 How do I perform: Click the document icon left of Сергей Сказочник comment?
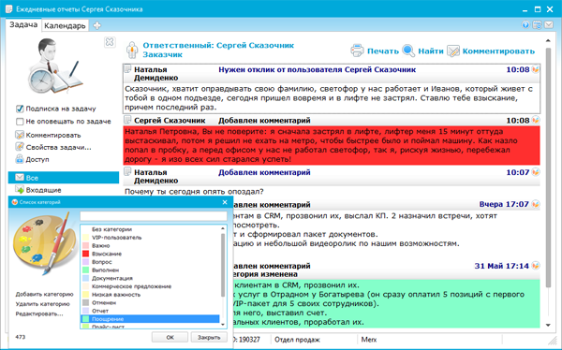click(x=127, y=120)
